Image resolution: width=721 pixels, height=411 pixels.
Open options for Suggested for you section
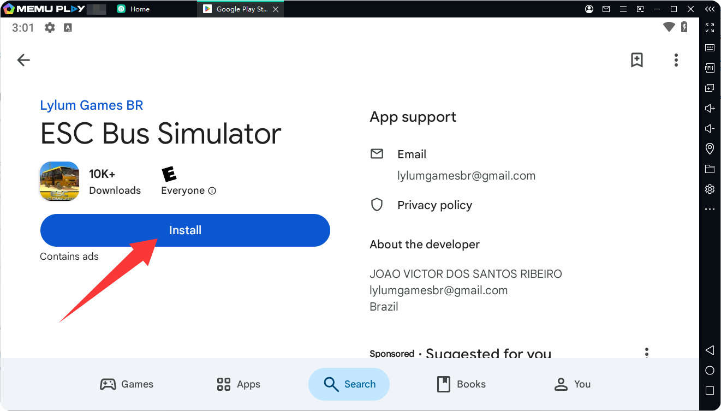coord(646,353)
